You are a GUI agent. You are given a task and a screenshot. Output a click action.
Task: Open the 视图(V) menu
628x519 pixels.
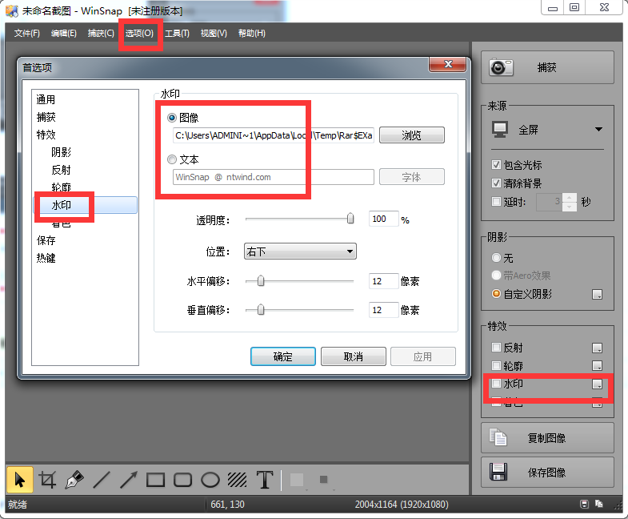(214, 34)
